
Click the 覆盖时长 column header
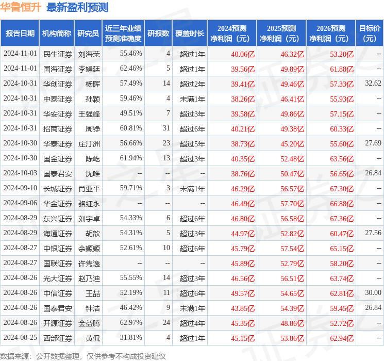click(189, 34)
